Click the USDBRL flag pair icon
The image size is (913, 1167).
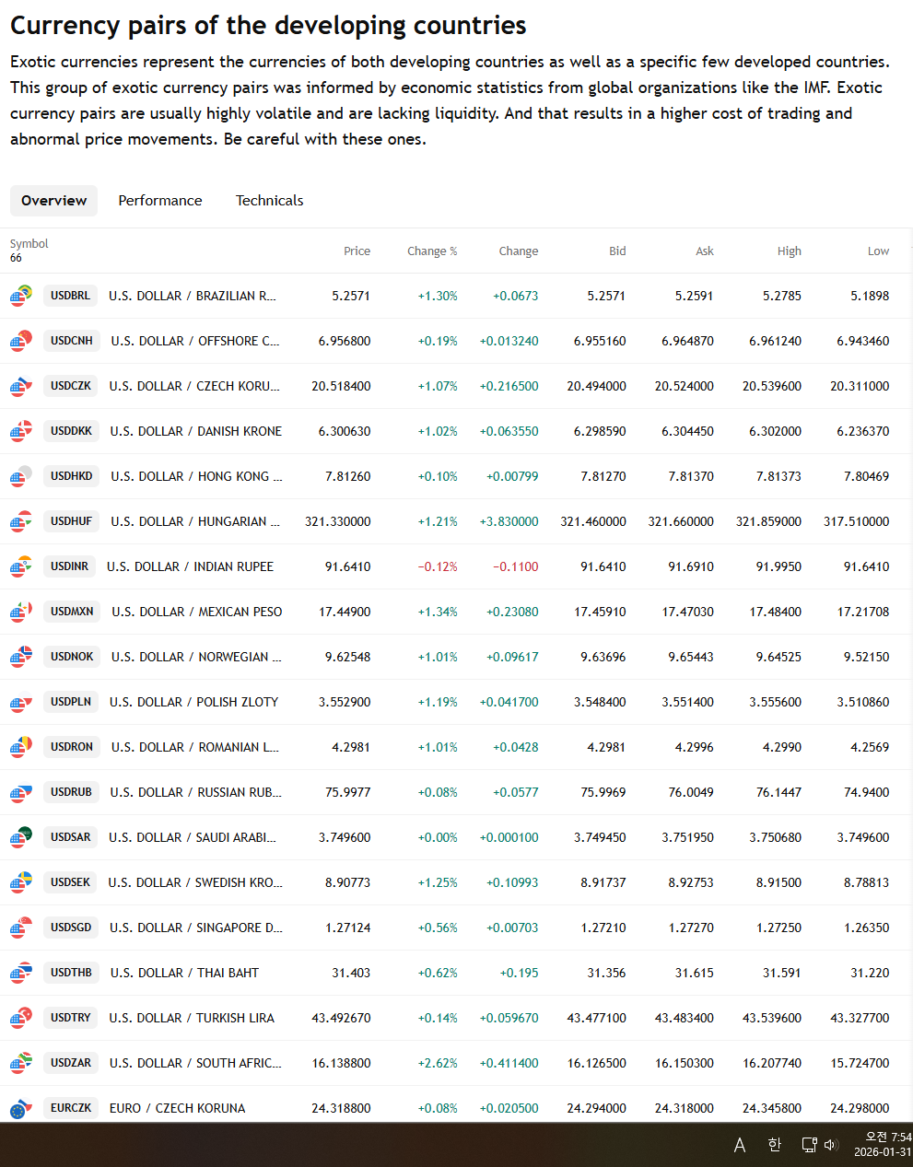[x=21, y=296]
